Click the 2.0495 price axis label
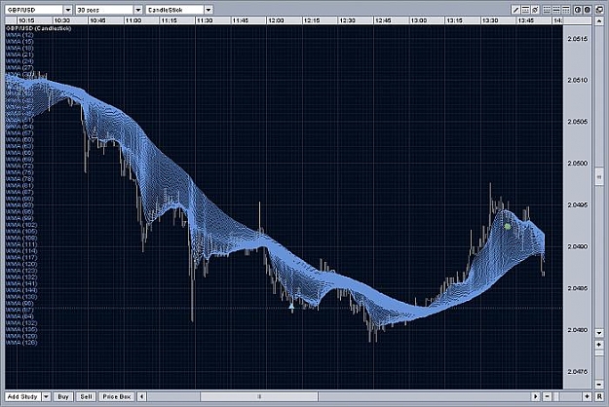Screen dimensions: 609x407 tap(578, 204)
